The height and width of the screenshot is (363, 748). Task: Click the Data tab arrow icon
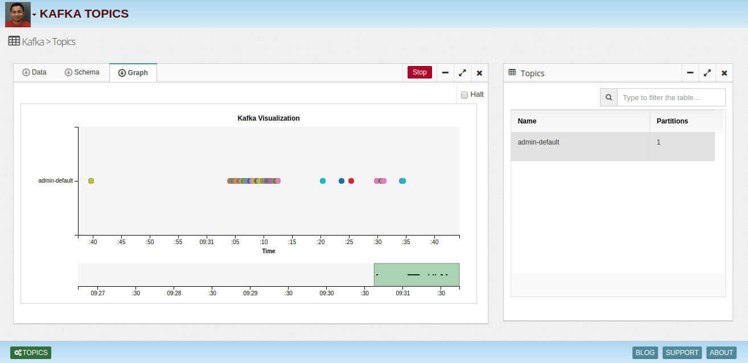(26, 72)
